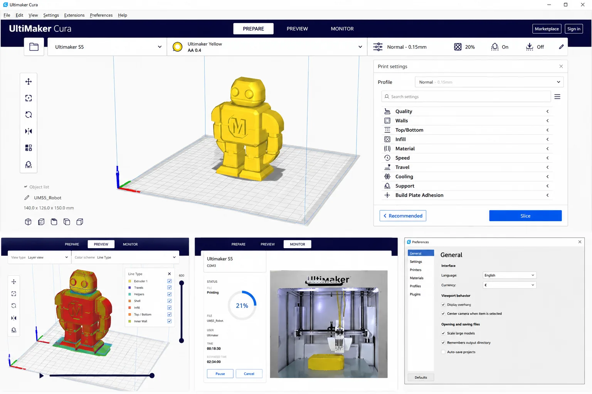Image resolution: width=592 pixels, height=394 pixels.
Task: Switch to 3D view cube icon
Action: click(x=28, y=222)
